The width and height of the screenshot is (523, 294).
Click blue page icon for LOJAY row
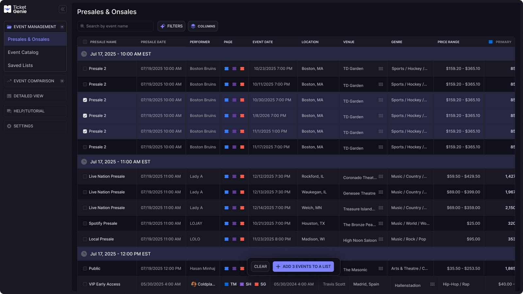227,223
